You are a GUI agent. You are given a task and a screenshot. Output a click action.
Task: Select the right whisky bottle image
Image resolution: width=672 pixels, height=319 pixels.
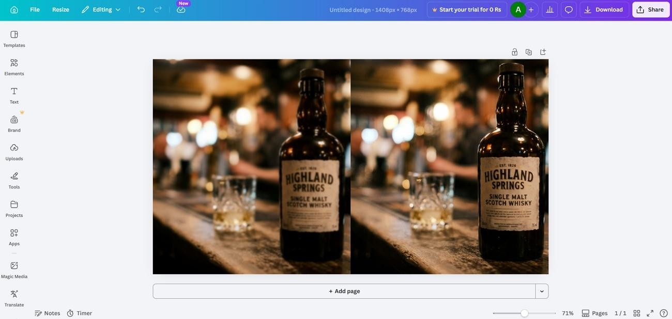coord(450,166)
